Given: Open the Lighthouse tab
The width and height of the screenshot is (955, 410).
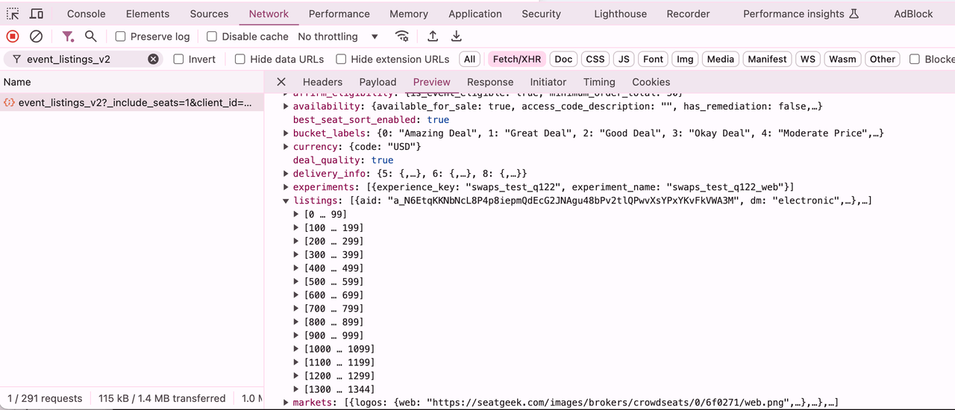Looking at the screenshot, I should (621, 14).
